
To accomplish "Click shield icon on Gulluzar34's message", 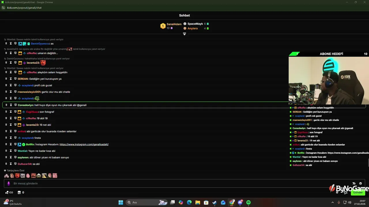I will click(15, 164).
